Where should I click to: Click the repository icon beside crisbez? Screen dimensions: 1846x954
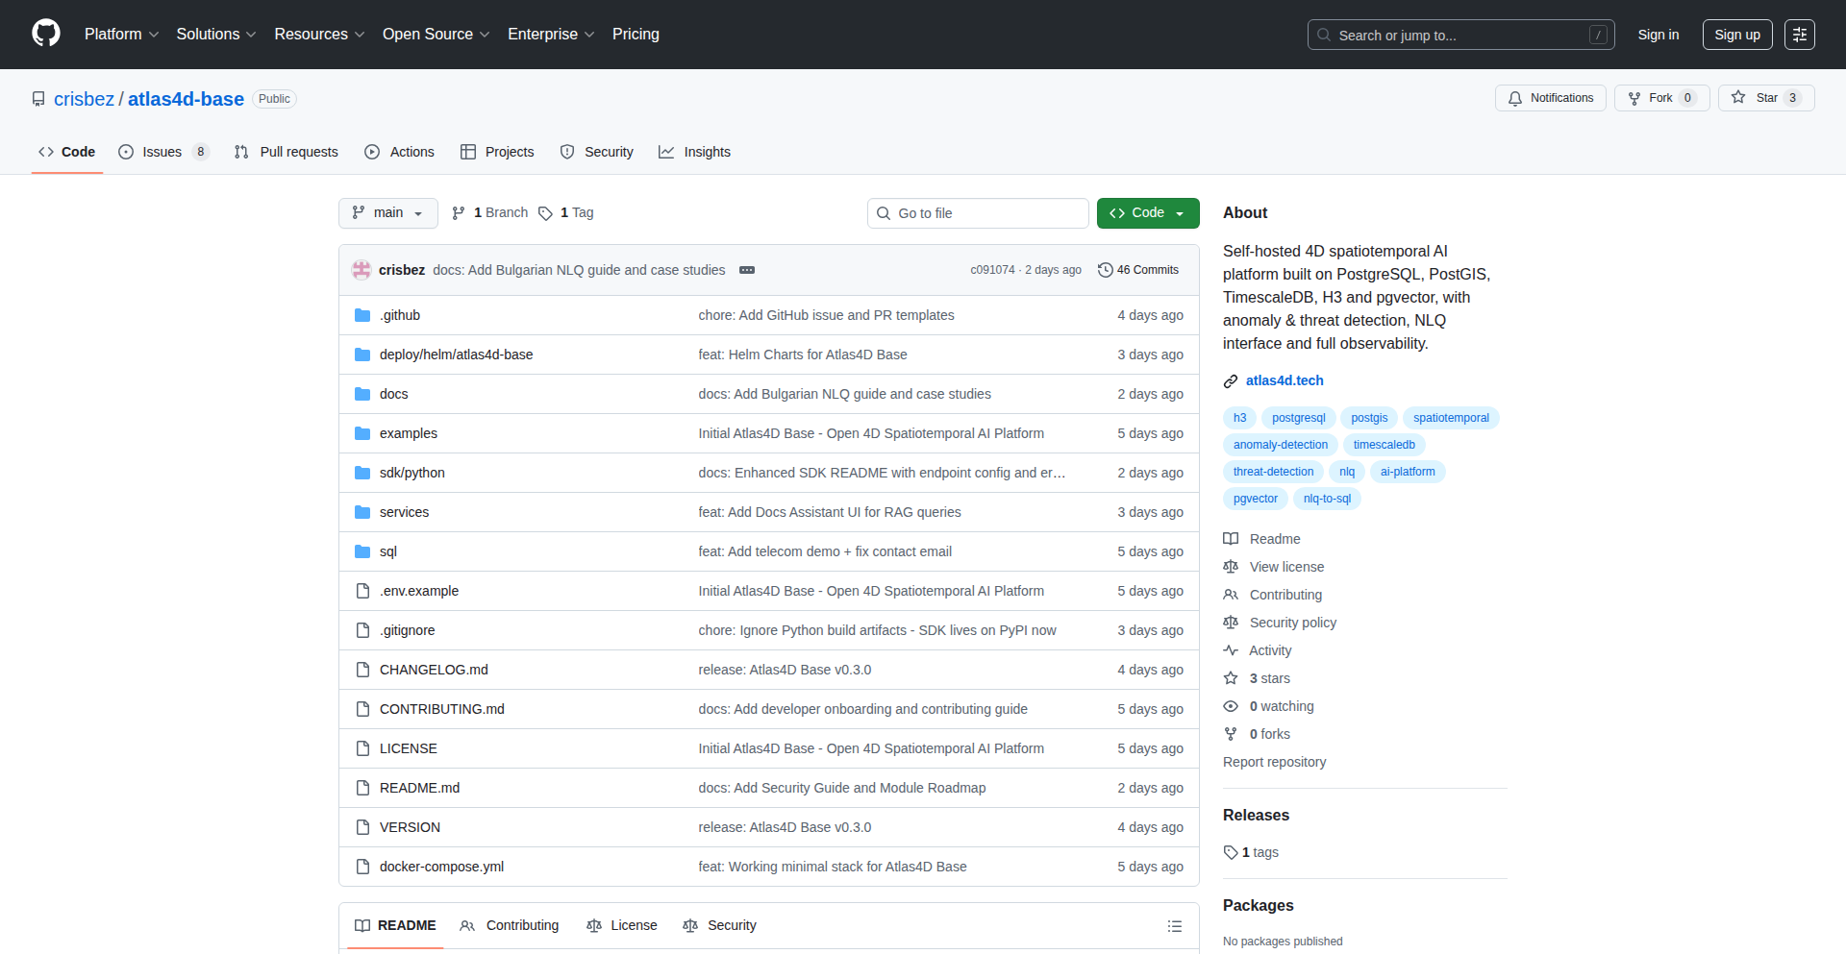tap(38, 99)
